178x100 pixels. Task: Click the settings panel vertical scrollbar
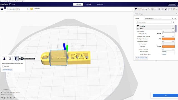(176, 29)
